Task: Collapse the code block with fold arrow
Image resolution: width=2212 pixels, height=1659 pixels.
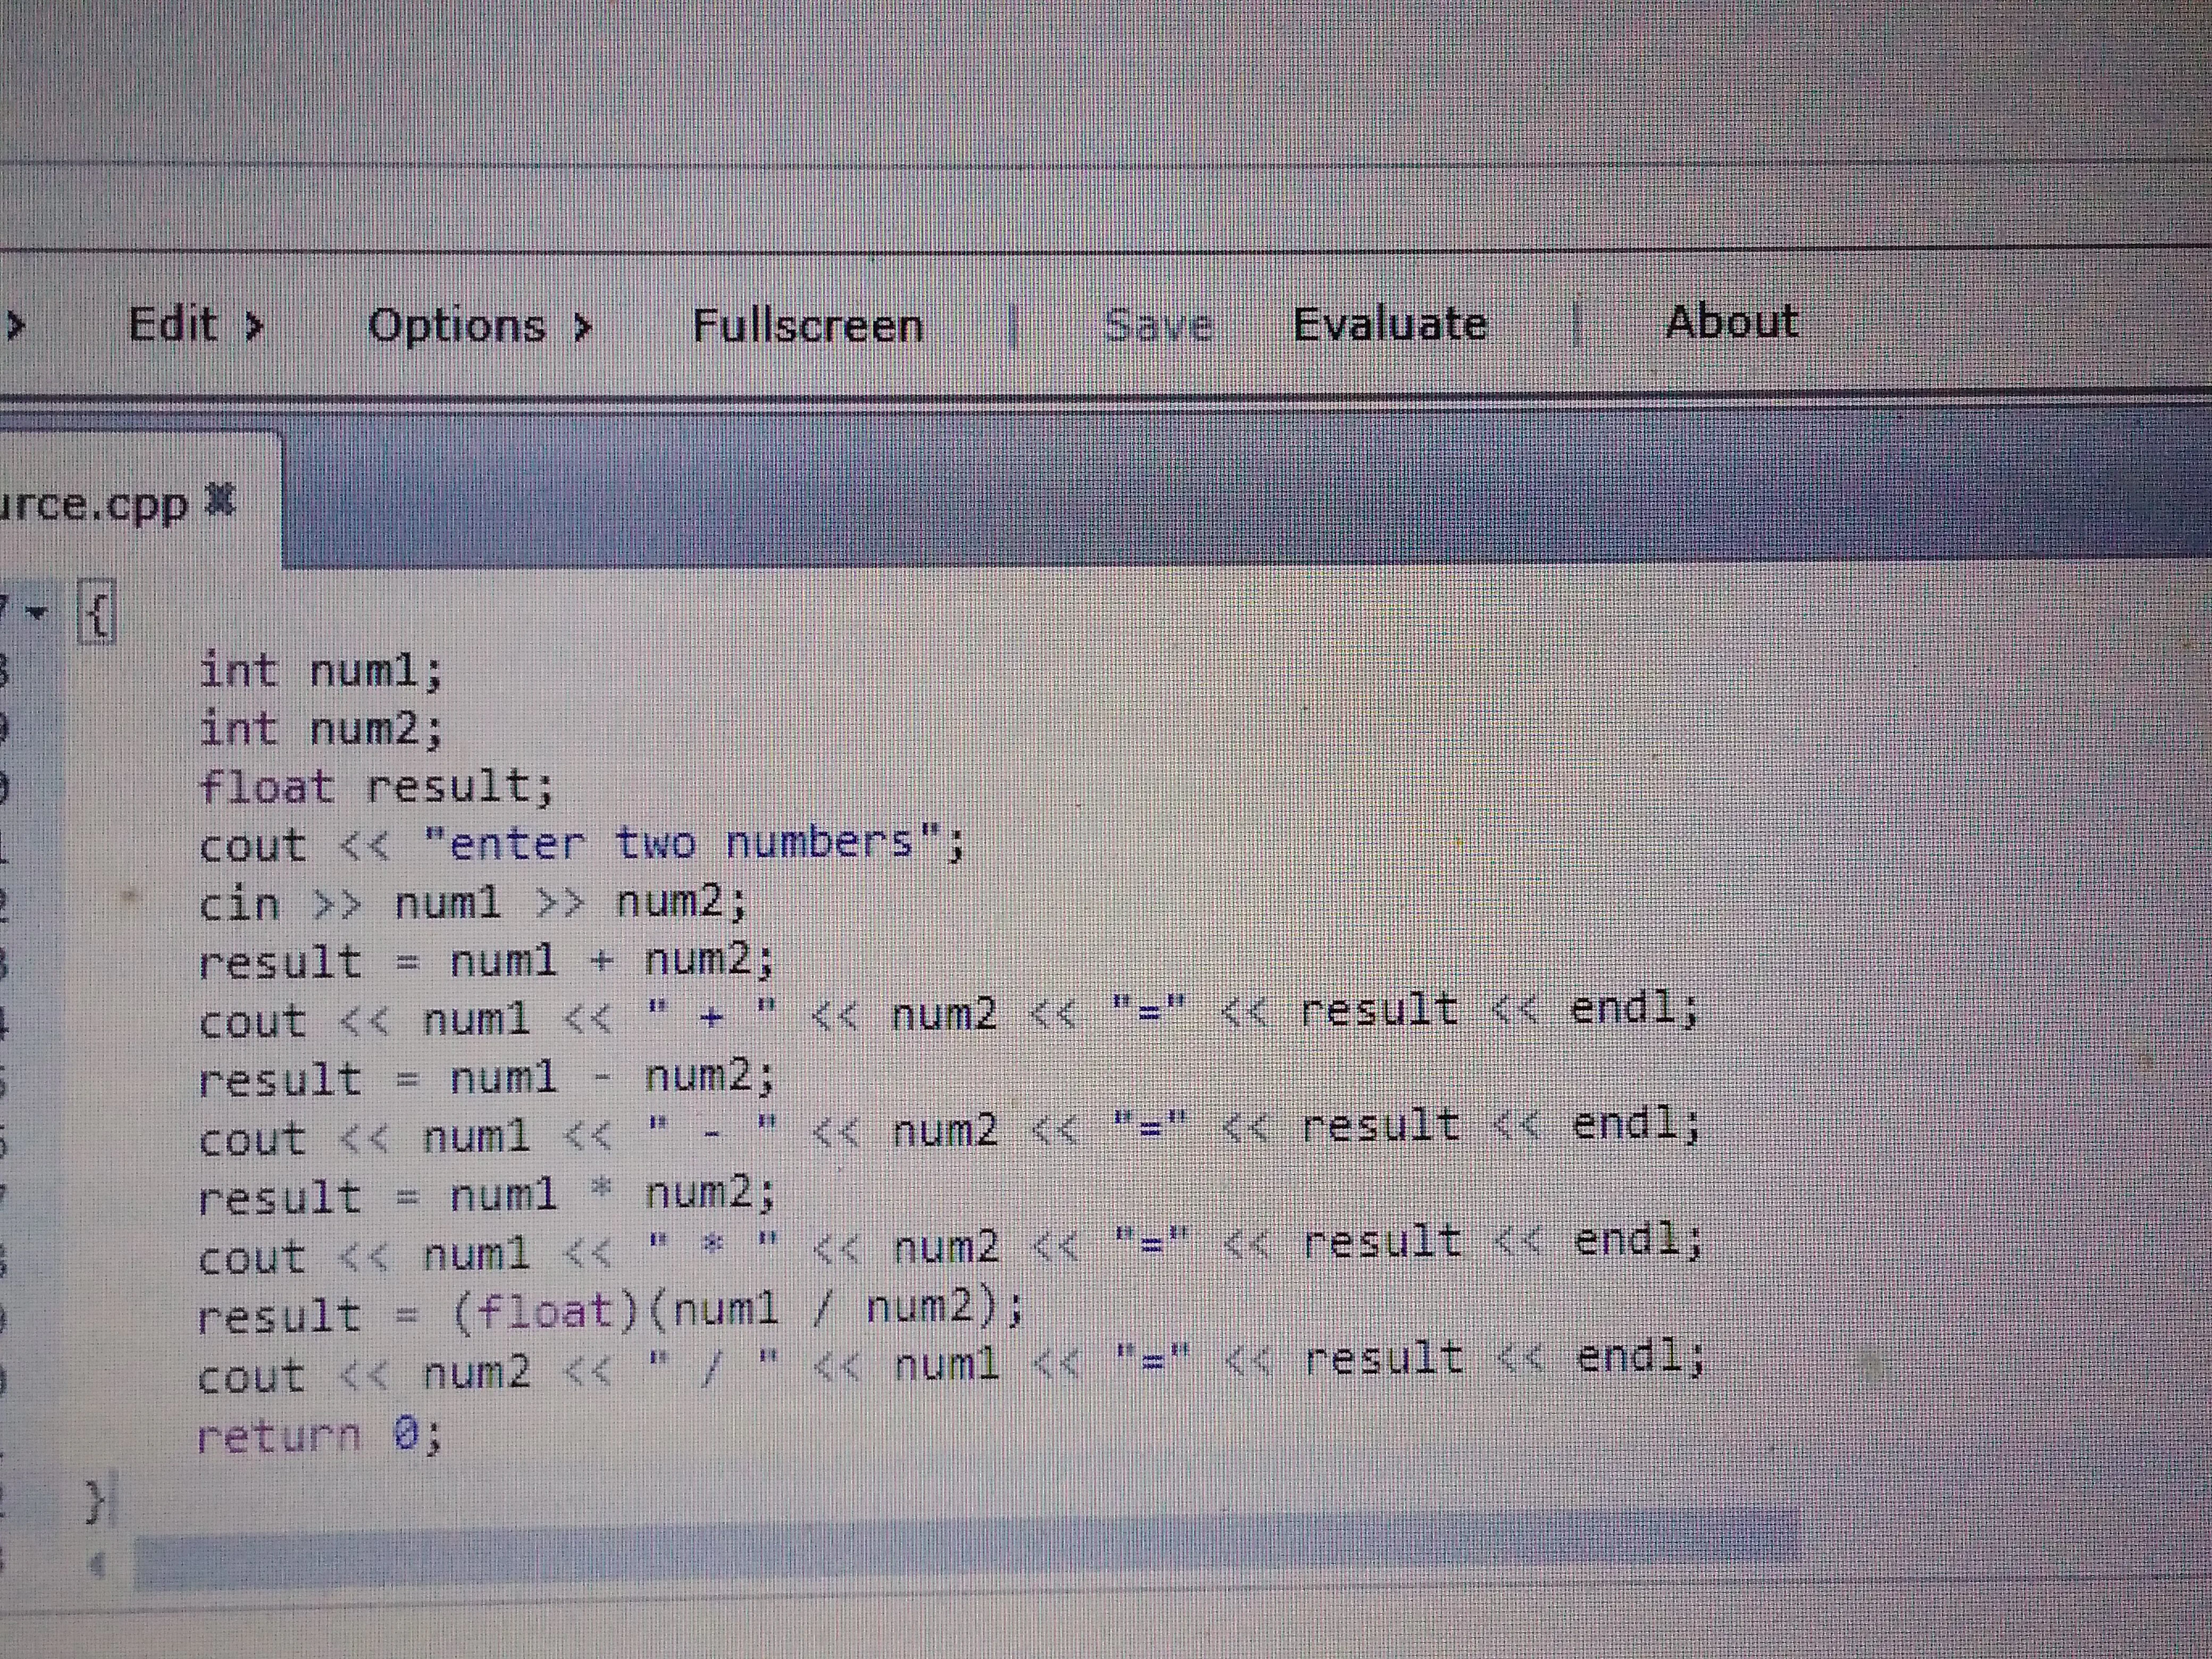Action: [x=37, y=611]
